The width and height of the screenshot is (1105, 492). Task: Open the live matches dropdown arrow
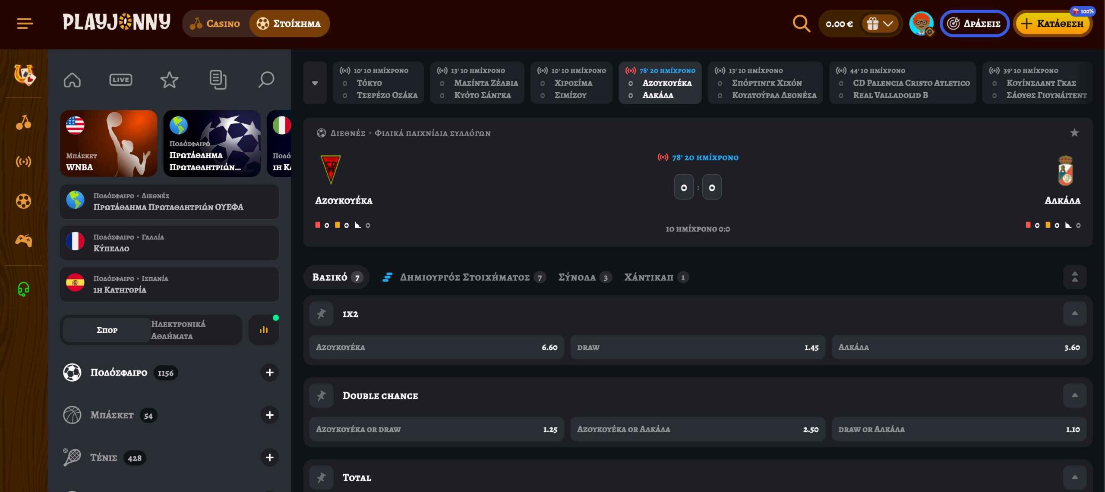(315, 83)
